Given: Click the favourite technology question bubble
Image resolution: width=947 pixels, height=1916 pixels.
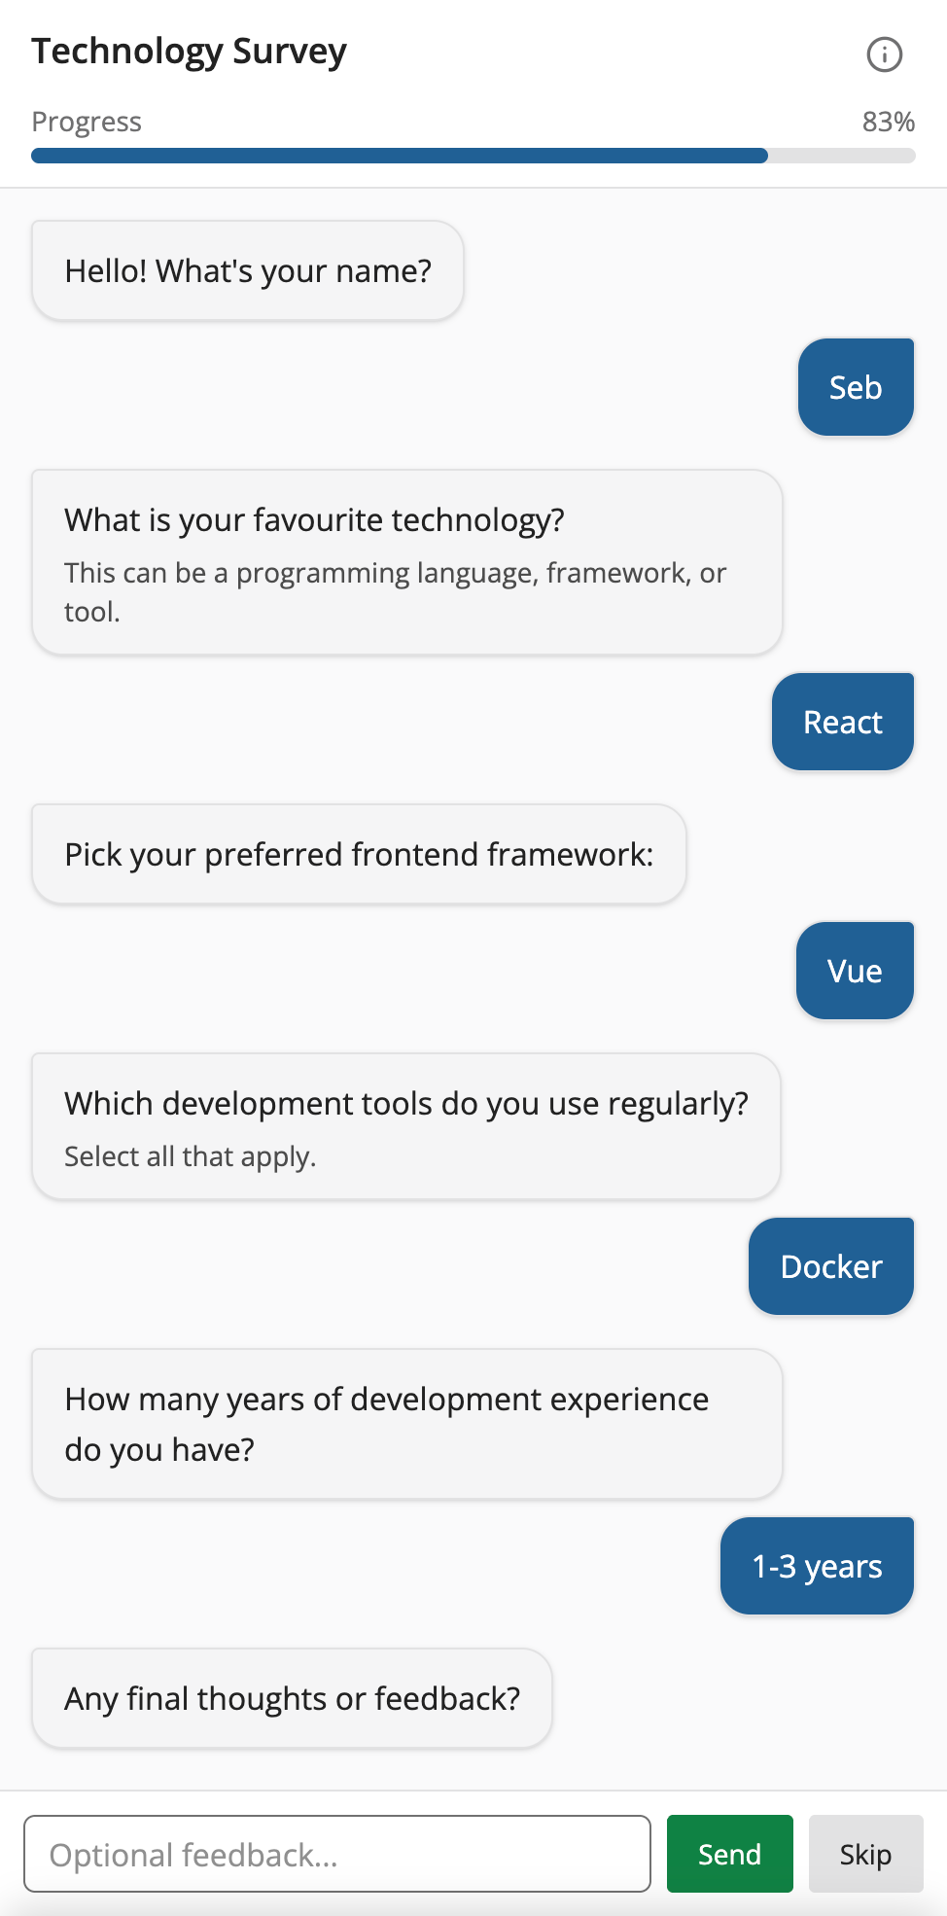Looking at the screenshot, I should 406,562.
